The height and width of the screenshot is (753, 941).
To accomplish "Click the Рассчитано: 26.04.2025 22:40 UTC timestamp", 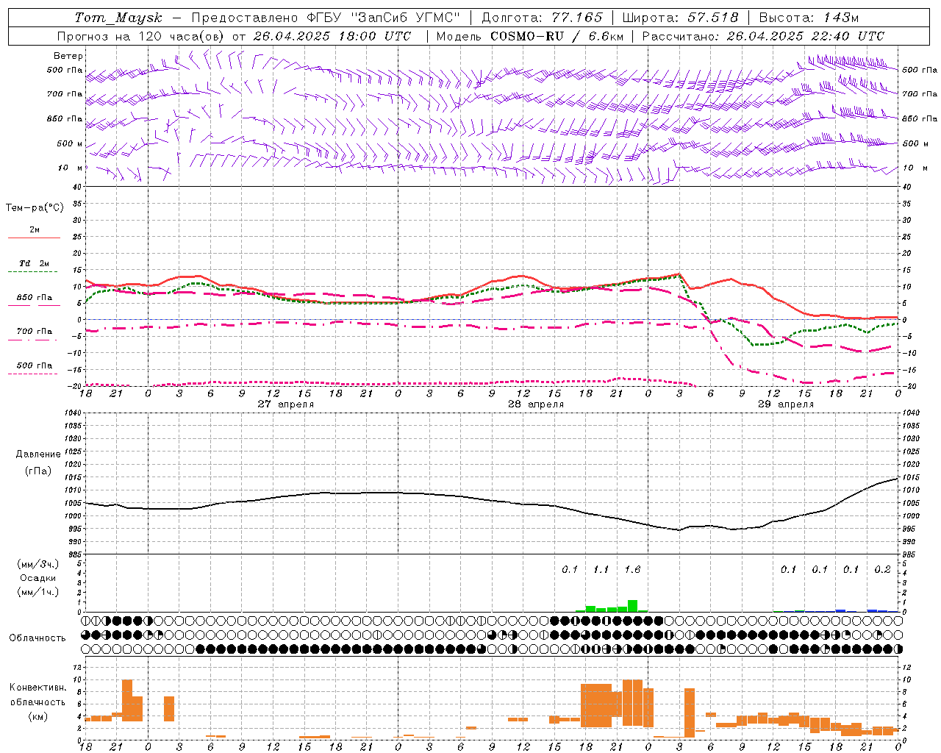I will 763,36.
